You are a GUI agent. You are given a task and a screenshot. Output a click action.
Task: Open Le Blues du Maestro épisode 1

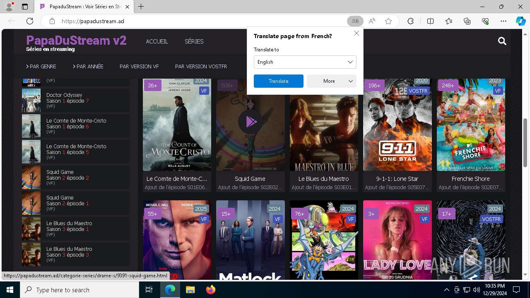coord(76,229)
